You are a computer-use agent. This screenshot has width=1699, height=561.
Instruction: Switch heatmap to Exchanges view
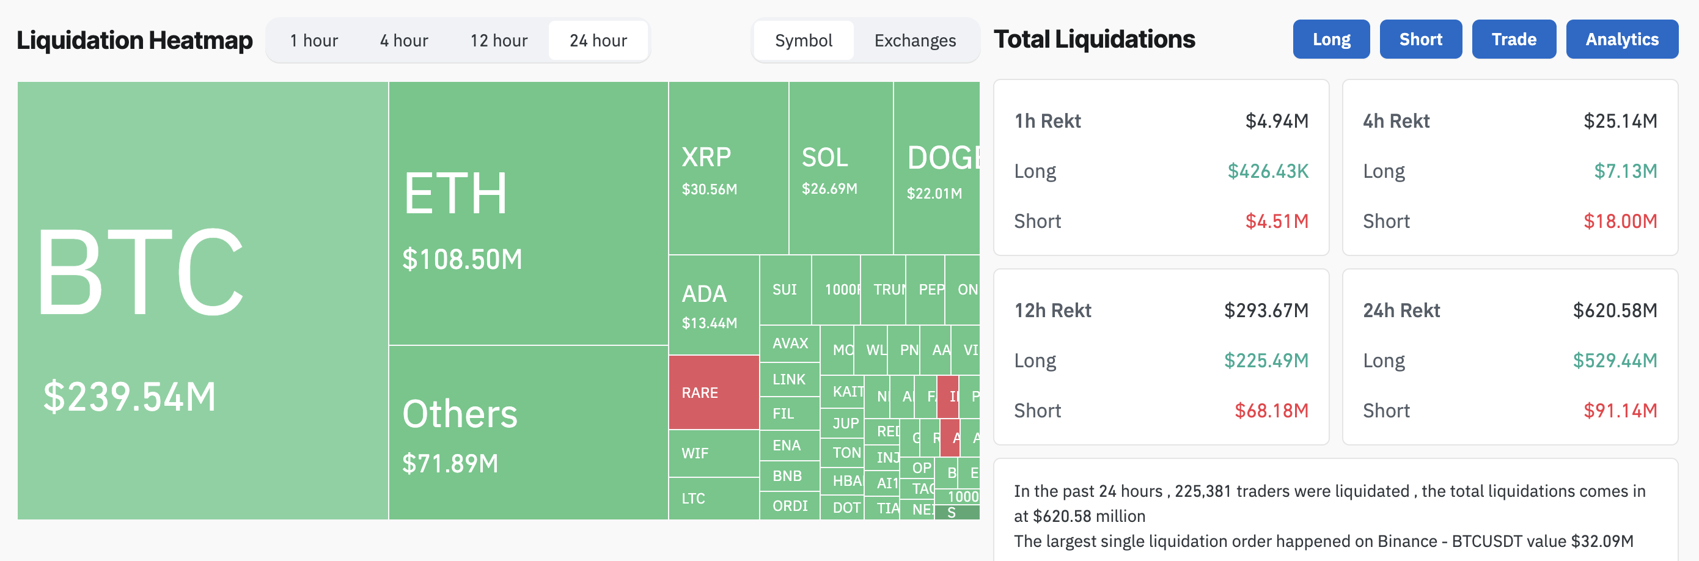click(915, 41)
